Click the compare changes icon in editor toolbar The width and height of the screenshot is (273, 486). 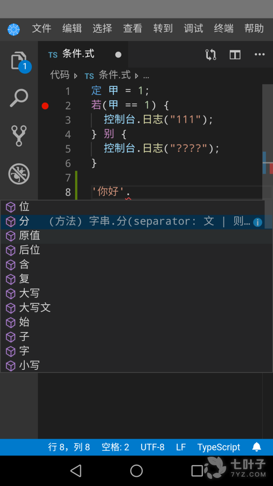(210, 55)
